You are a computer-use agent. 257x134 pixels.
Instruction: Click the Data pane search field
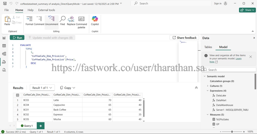click(x=231, y=70)
